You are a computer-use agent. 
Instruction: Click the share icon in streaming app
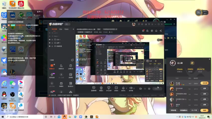[161, 31]
